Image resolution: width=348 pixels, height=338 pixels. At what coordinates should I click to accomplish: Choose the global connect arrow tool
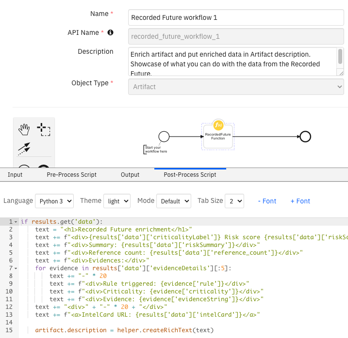(24, 148)
